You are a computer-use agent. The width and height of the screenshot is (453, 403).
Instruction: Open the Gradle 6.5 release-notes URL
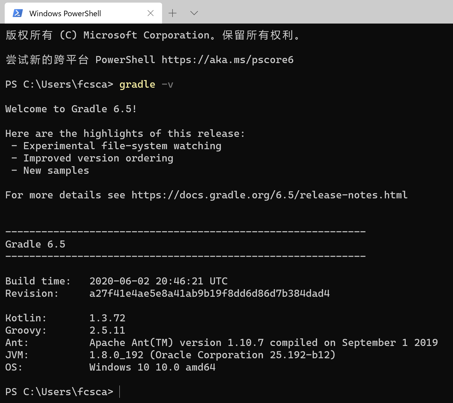(269, 195)
